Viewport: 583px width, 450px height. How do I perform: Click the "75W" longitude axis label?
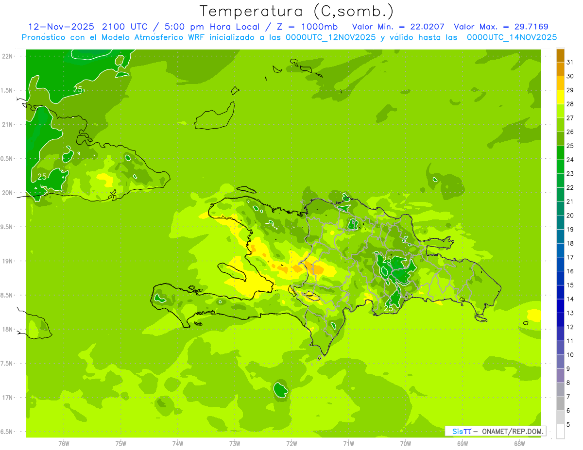coord(121,444)
